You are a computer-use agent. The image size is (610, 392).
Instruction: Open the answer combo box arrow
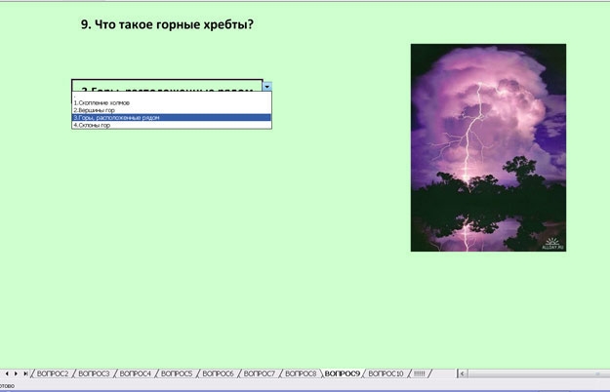[x=267, y=86]
